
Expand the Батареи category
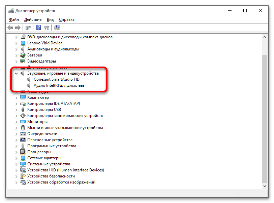point(16,55)
